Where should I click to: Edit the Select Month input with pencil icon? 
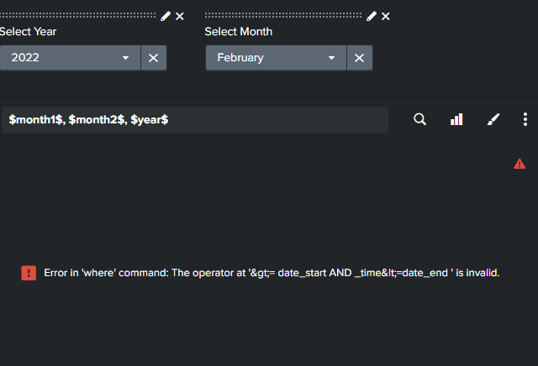pyautogui.click(x=372, y=16)
